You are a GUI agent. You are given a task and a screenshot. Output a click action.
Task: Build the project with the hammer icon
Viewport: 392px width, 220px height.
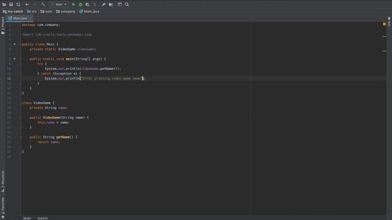coord(43,4)
